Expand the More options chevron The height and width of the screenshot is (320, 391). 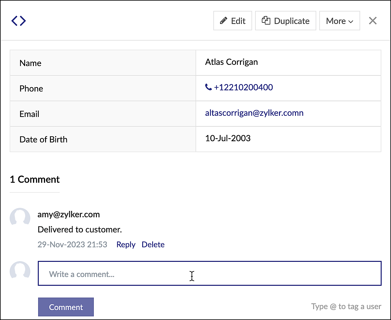click(351, 21)
